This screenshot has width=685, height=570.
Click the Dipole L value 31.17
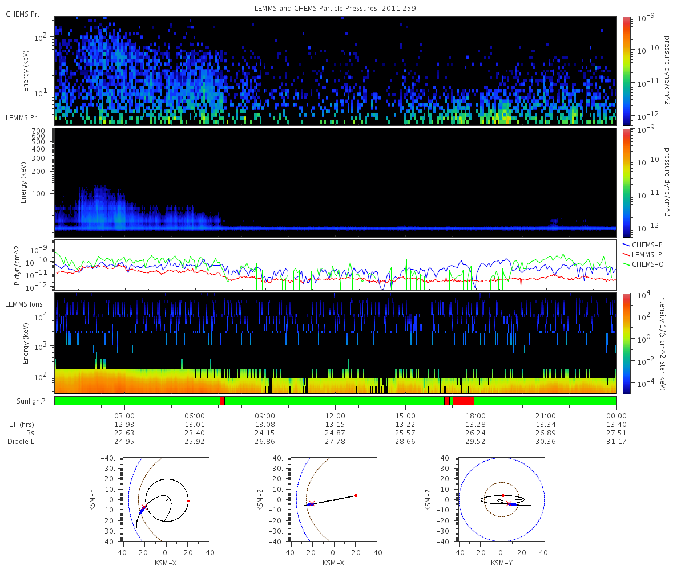[616, 442]
